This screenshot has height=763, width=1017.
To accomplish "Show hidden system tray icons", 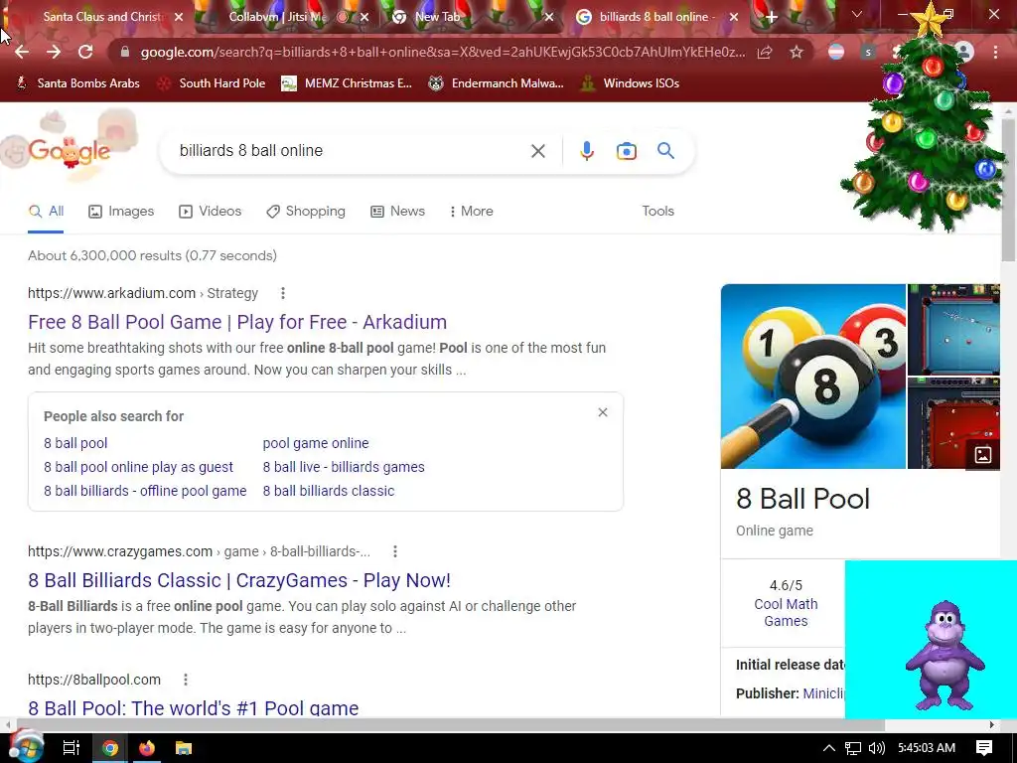I will (829, 748).
